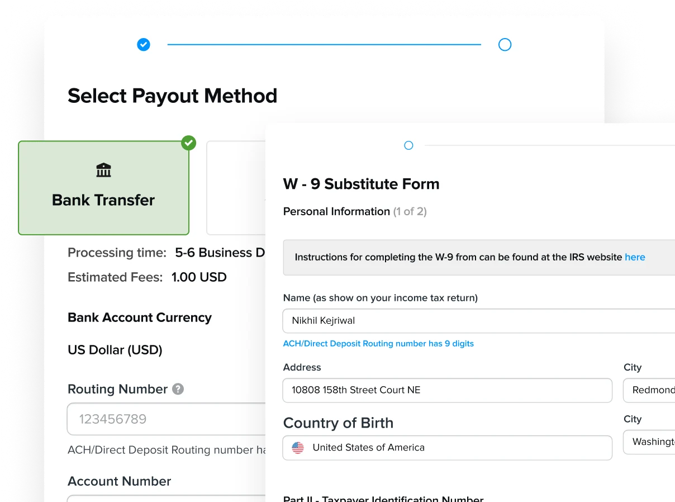Image resolution: width=675 pixels, height=502 pixels.
Task: Click the green checkmark badge on Bank Transfer
Action: pyautogui.click(x=189, y=143)
